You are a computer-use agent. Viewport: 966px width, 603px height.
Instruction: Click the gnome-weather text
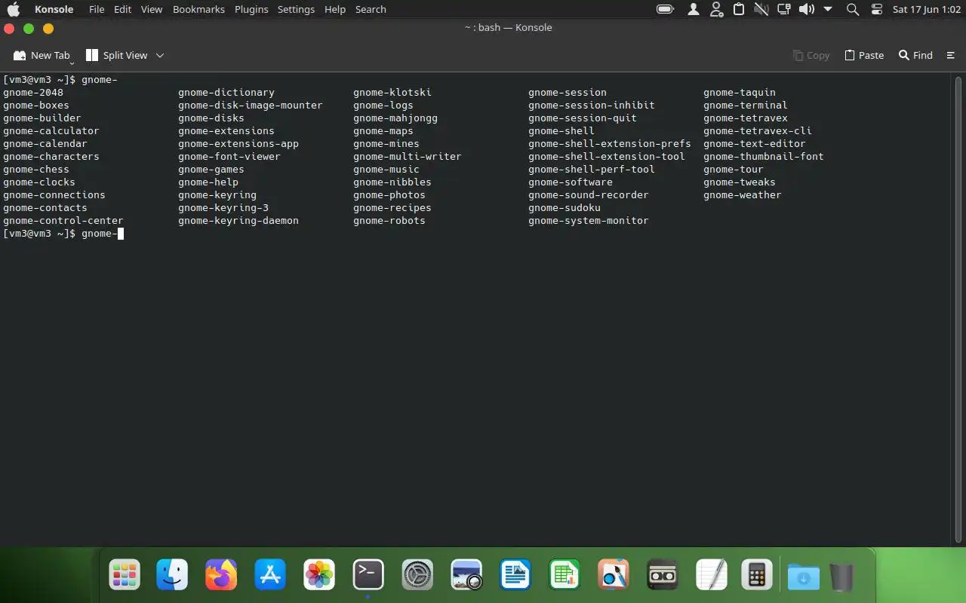pyautogui.click(x=742, y=194)
